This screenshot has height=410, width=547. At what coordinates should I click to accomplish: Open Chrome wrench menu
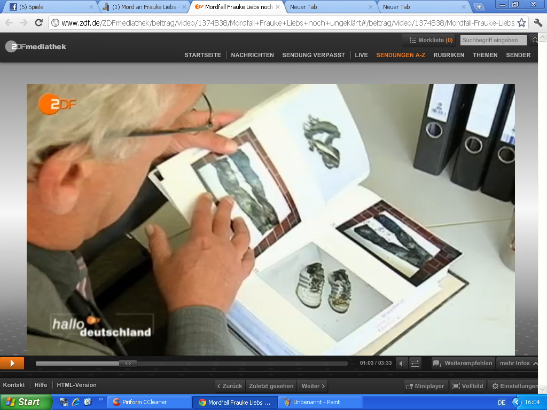coord(538,23)
